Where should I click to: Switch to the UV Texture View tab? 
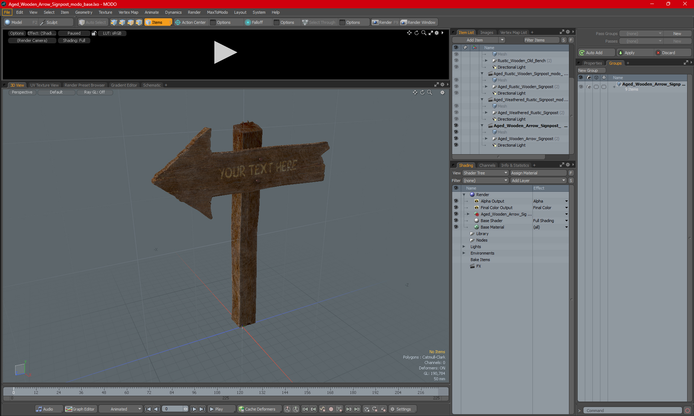44,85
